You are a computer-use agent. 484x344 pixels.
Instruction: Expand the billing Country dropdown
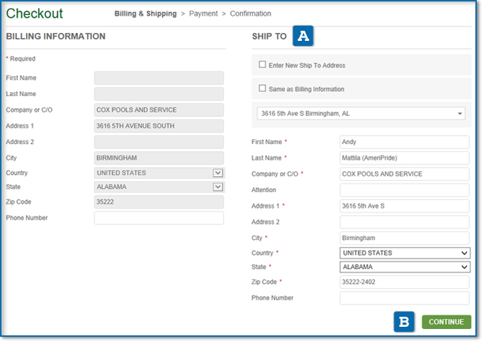tap(158, 173)
